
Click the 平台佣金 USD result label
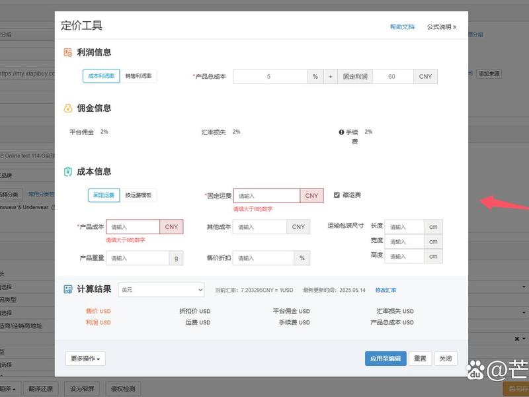point(291,311)
